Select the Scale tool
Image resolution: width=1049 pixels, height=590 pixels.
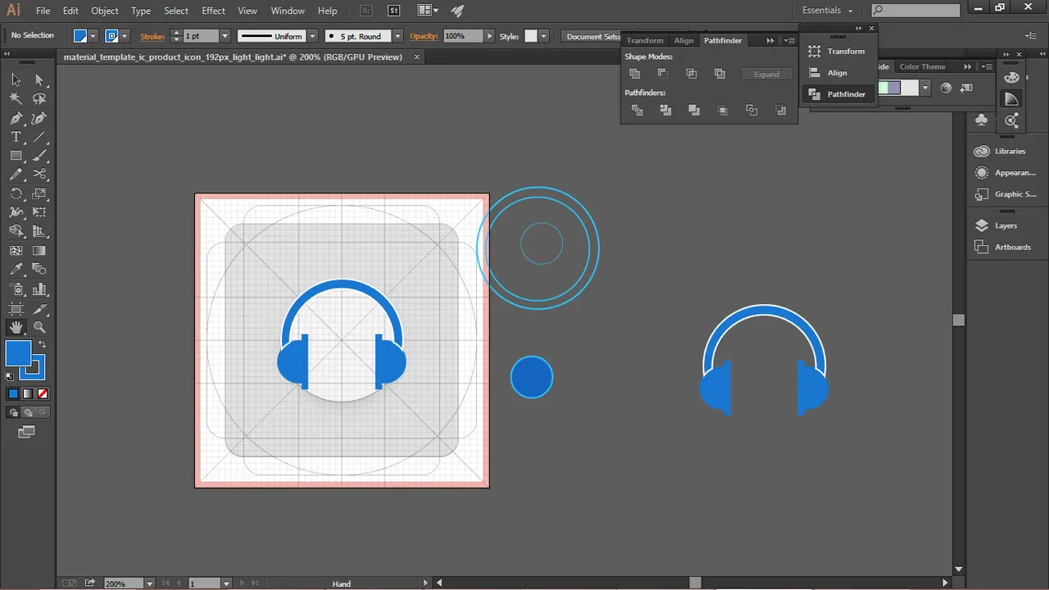pyautogui.click(x=39, y=194)
